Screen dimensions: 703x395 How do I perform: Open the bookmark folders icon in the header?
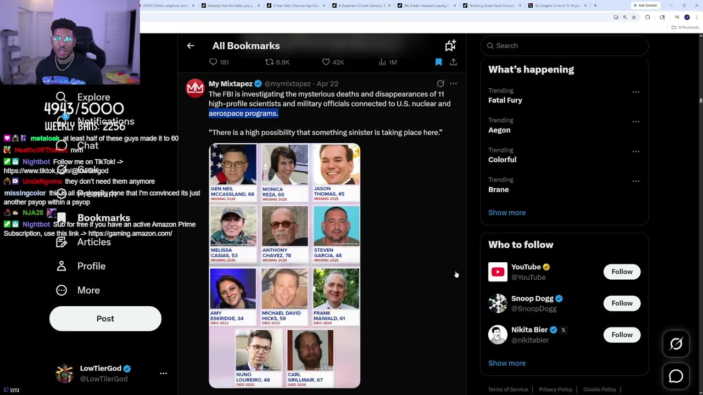click(x=450, y=46)
